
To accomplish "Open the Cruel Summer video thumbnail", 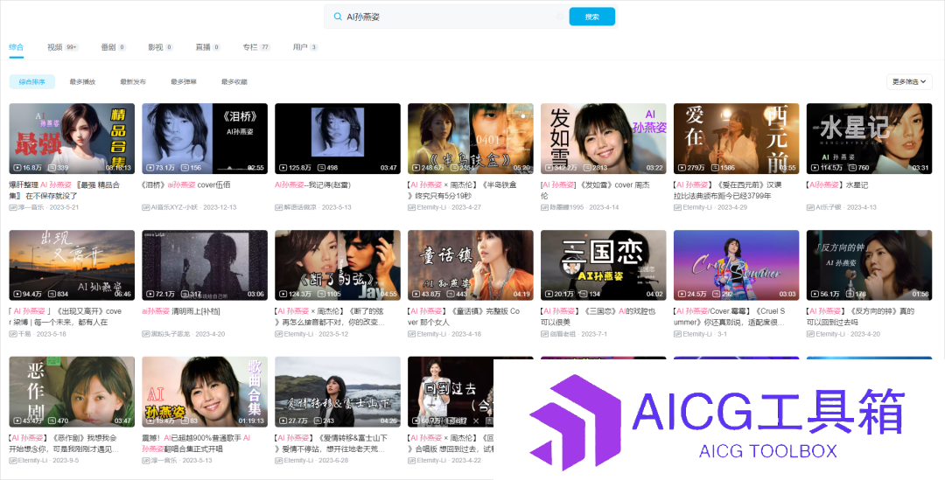I will tap(737, 265).
